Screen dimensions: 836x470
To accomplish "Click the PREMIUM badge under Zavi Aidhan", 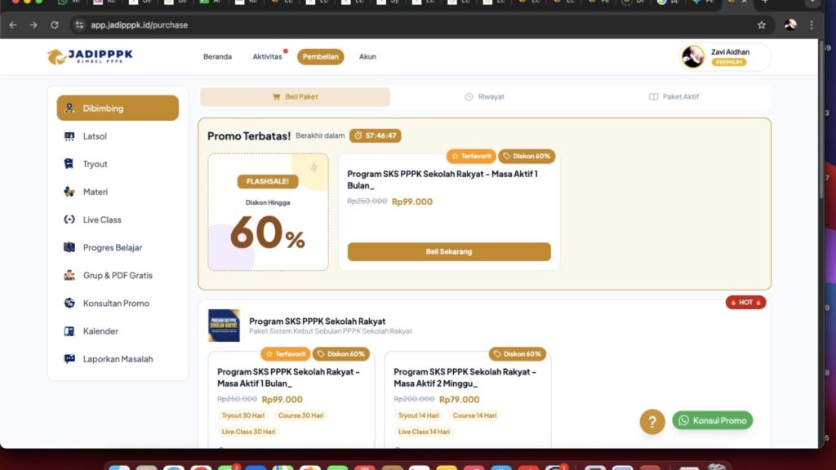I will (728, 62).
